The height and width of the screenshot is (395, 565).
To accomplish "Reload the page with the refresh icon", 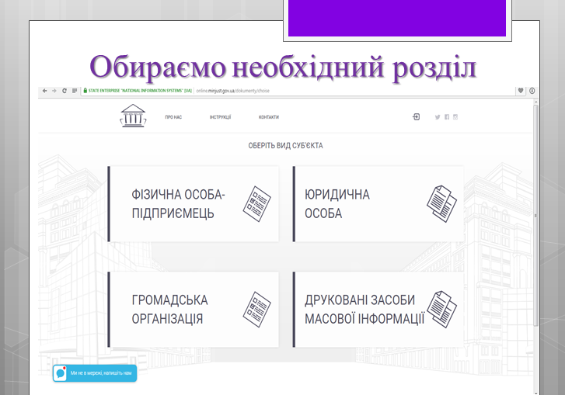I will pos(65,91).
